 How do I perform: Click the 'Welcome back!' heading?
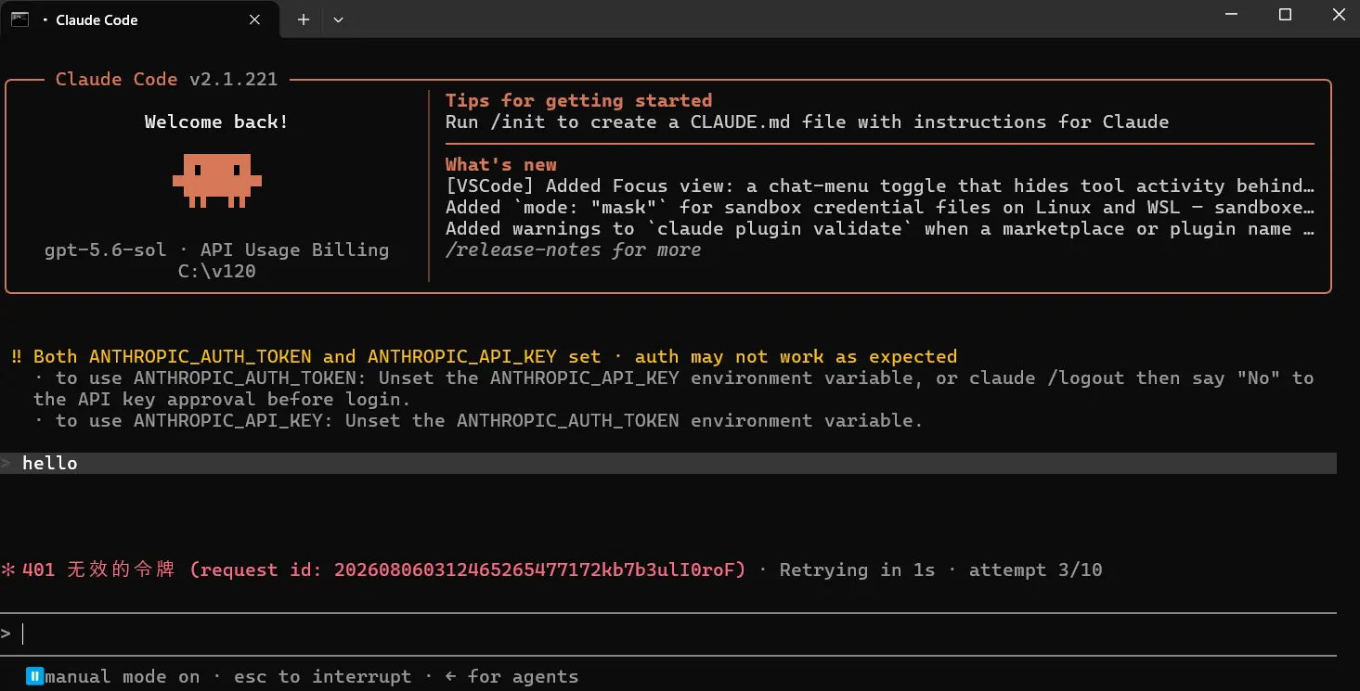pos(216,122)
